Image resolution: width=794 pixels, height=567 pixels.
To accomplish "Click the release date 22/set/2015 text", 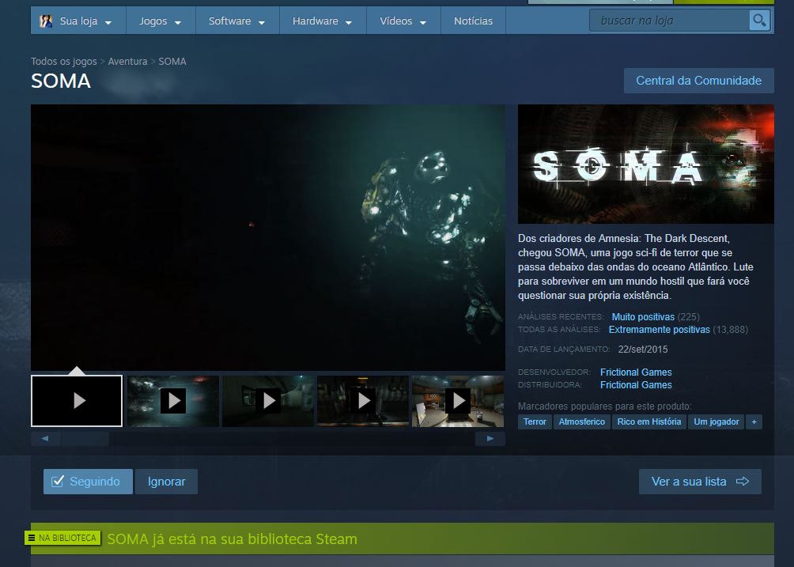I will coord(643,350).
